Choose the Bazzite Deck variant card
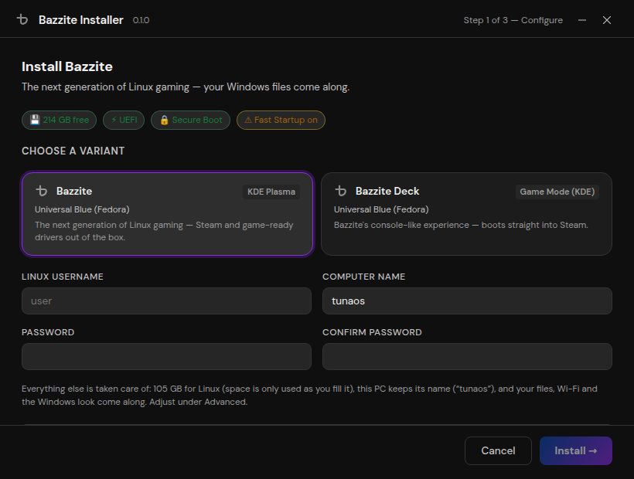The width and height of the screenshot is (634, 479). [x=466, y=214]
